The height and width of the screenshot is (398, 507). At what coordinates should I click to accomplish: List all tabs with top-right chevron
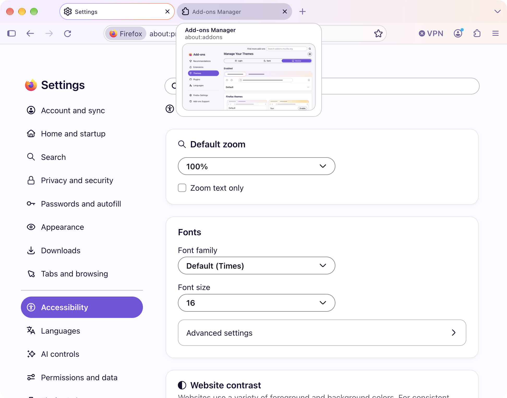point(497,11)
